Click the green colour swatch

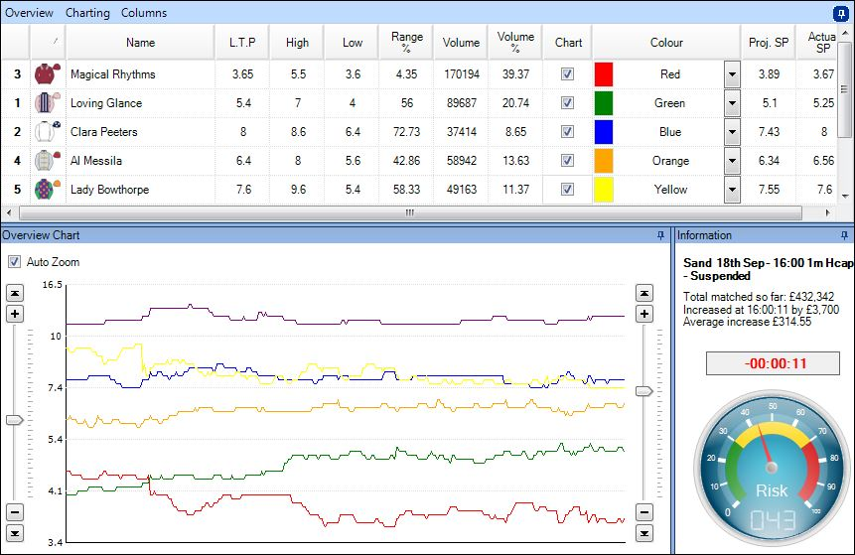click(x=604, y=102)
